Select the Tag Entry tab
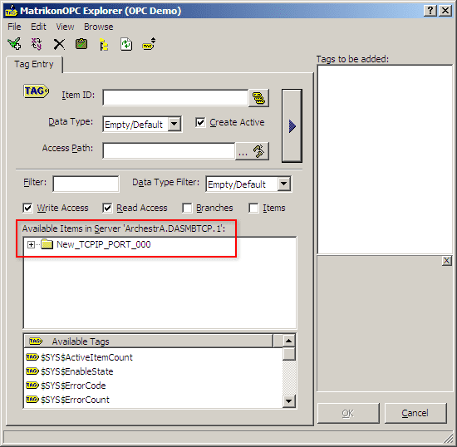Viewport: 457px width, 447px height. (x=34, y=64)
